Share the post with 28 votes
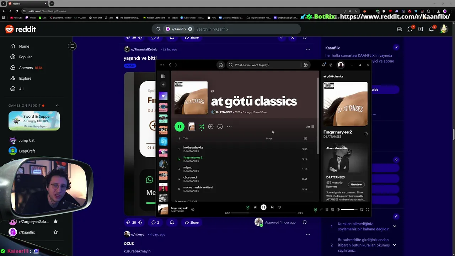 tap(192, 223)
